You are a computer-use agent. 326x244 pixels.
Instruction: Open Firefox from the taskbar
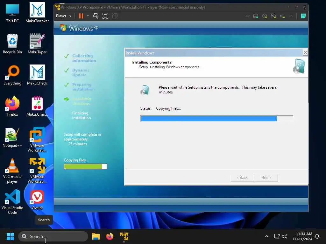(110, 236)
